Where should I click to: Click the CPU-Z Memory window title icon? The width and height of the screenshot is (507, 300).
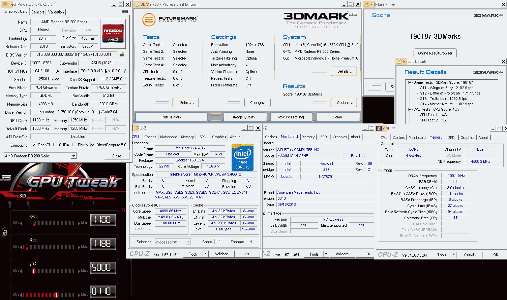click(x=379, y=128)
